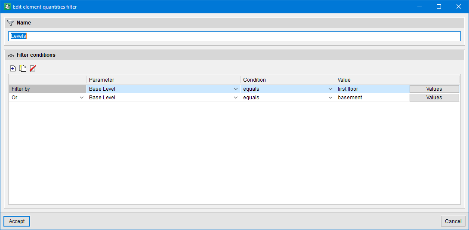Expand Parameter dropdown in first row

click(235, 89)
